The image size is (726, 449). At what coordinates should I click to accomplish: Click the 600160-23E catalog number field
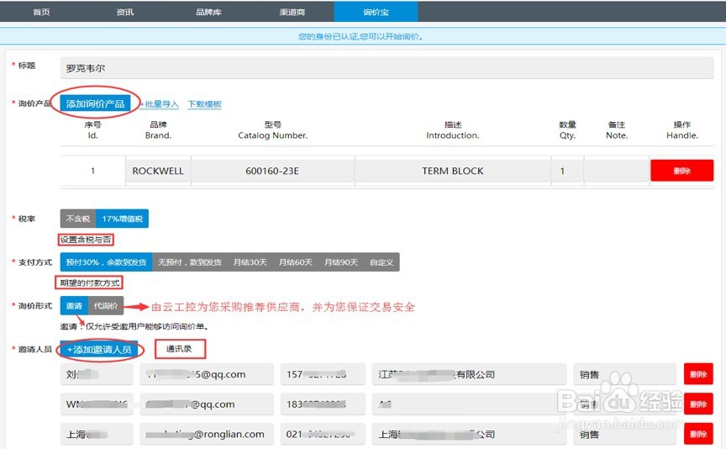pyautogui.click(x=273, y=171)
